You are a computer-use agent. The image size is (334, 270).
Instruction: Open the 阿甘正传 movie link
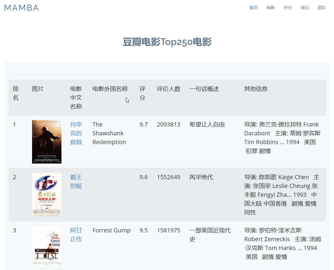click(x=76, y=235)
